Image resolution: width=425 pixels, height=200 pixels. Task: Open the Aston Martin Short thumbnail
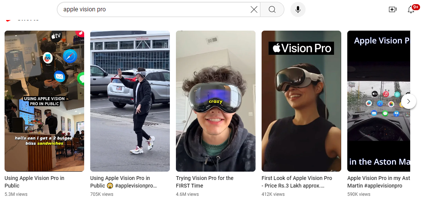pyautogui.click(x=379, y=101)
